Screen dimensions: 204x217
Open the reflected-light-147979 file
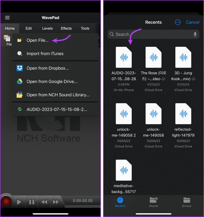tap(183, 126)
